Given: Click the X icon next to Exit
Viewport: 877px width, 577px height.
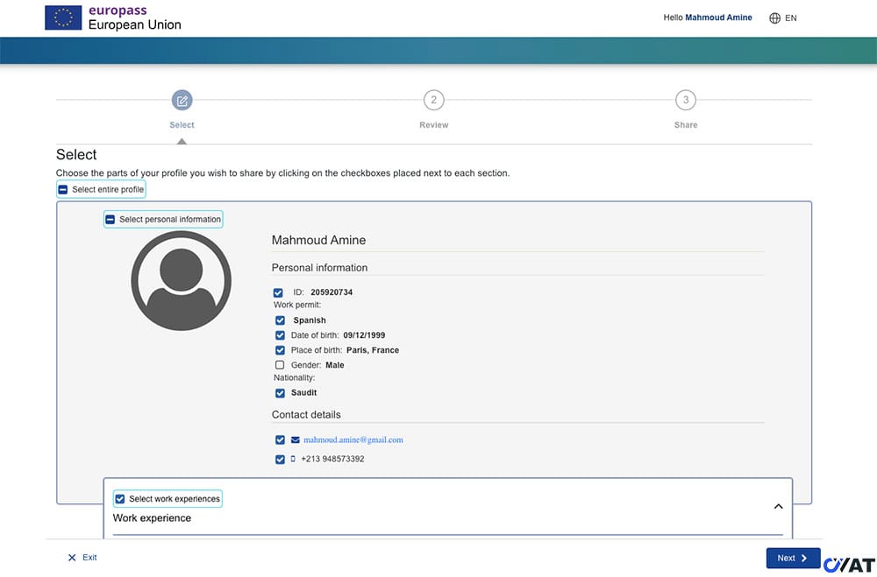Looking at the screenshot, I should [x=72, y=558].
